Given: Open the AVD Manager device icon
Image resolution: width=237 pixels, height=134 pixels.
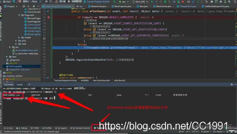Looking at the screenshot, I should (x=225, y=2).
